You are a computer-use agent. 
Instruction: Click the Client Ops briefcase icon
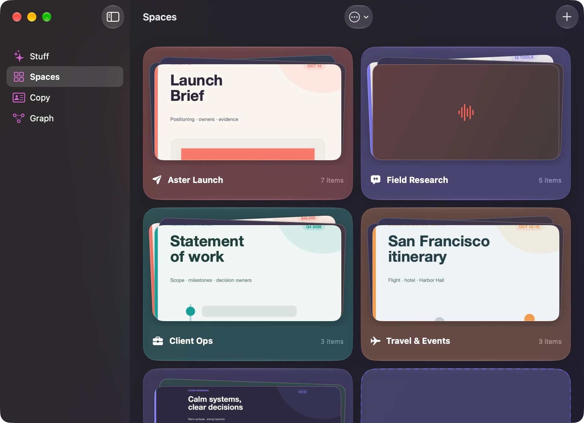(158, 341)
